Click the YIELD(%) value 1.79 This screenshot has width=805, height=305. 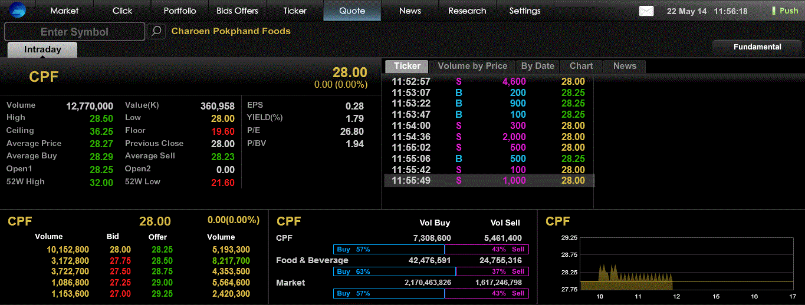(x=354, y=118)
